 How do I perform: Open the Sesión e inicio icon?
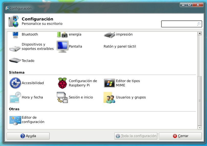pos(62,97)
